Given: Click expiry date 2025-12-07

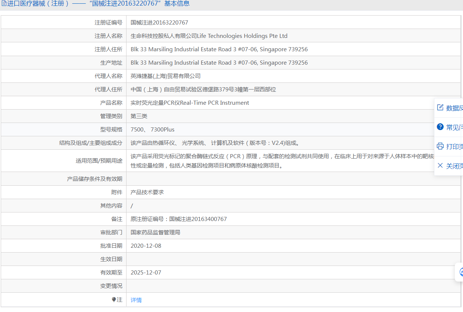Looking at the screenshot, I should pos(146,273).
